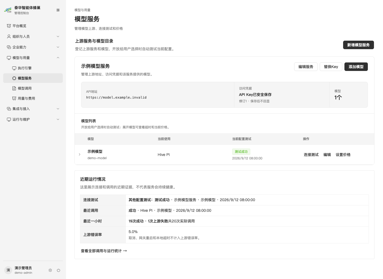Click the 添加模型 button
The height and width of the screenshot is (279, 383).
(356, 67)
